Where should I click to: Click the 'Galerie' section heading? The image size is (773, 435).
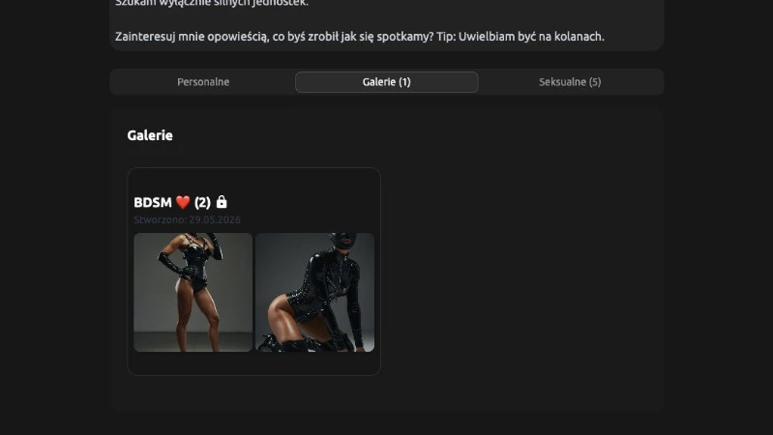150,135
